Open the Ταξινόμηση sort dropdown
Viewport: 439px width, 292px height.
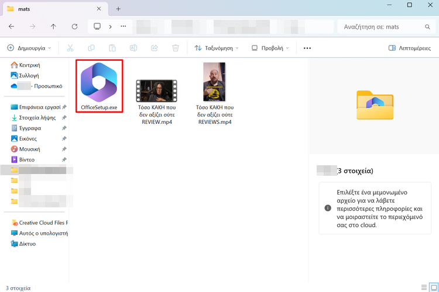[x=217, y=48]
